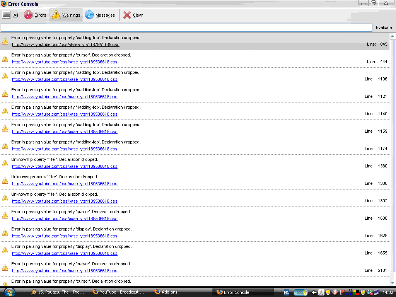Select Unknown property 'filter' message above Line 1386
396x297 pixels.
click(55, 177)
